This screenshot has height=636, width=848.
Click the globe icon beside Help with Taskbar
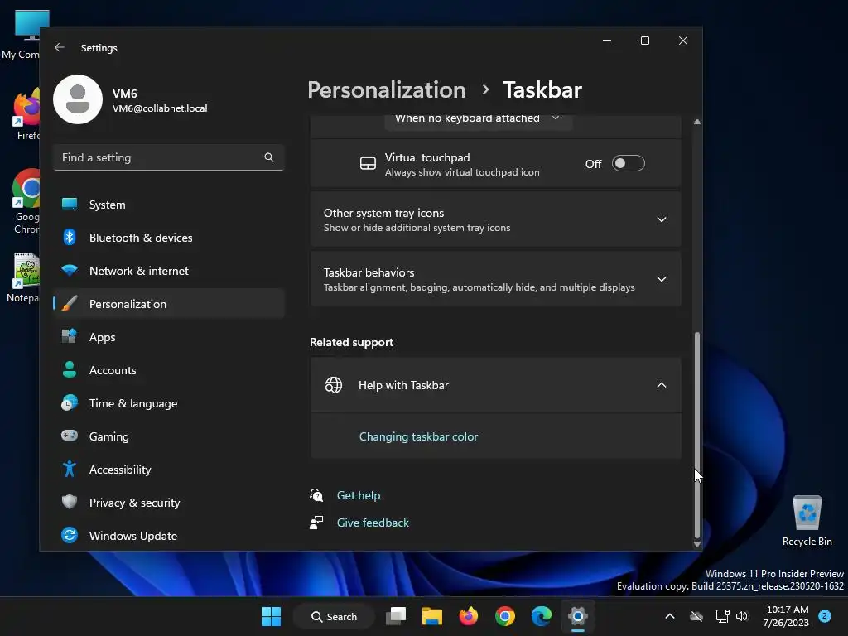click(x=334, y=385)
